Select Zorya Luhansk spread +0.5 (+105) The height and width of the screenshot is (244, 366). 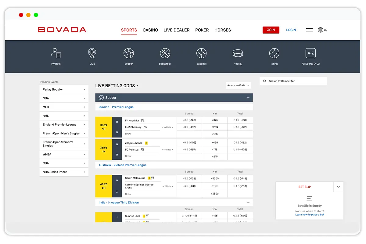click(189, 143)
